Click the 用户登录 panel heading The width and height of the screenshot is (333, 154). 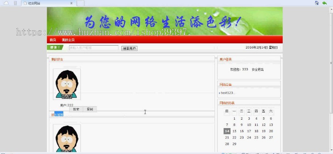[226, 60]
